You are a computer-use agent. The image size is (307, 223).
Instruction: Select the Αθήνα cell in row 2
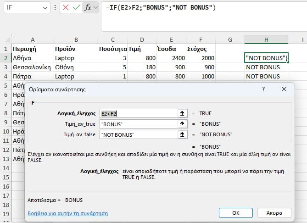pos(33,58)
